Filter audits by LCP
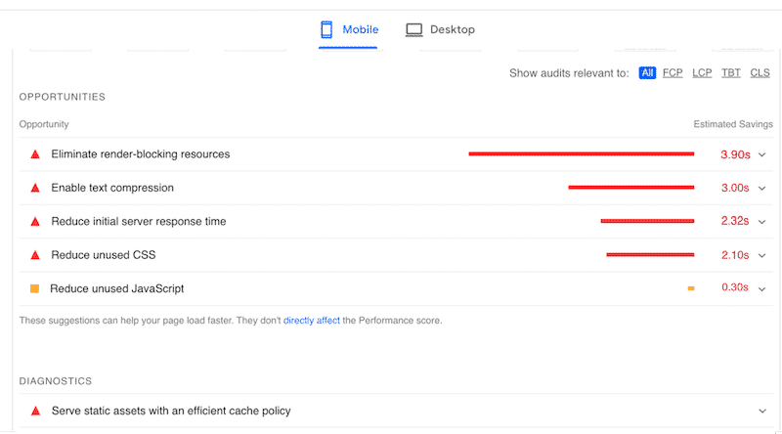Image resolution: width=782 pixels, height=434 pixels. [701, 73]
